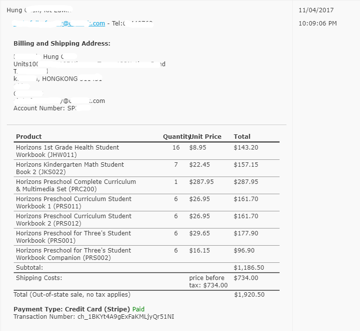Click the Total column header
The image size is (360, 331).
point(242,137)
